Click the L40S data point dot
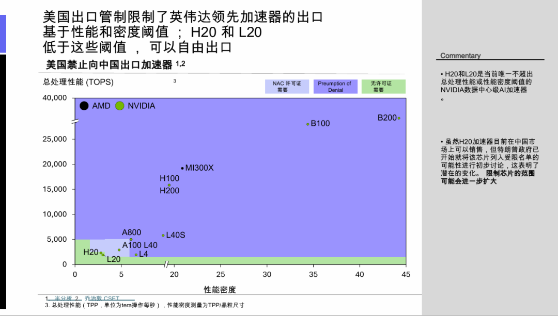This screenshot has width=558, height=316. [163, 236]
